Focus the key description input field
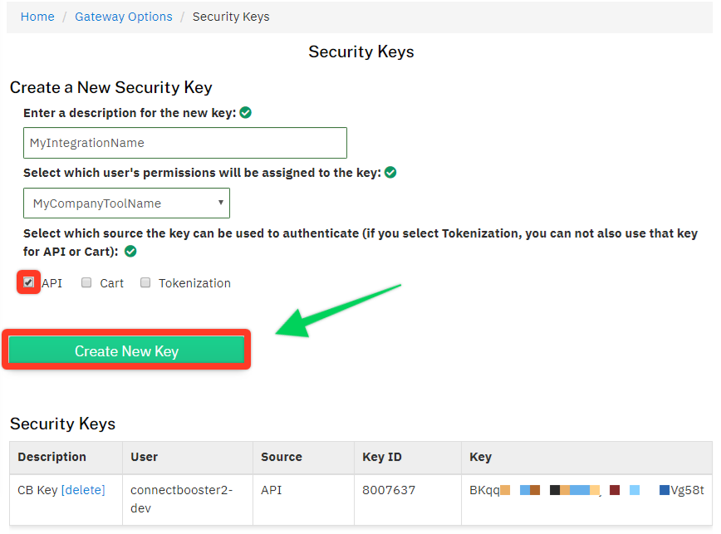Viewport: 721px width, 534px height. pos(184,143)
